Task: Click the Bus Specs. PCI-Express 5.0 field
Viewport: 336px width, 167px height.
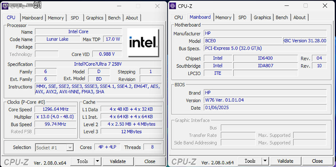Action: [265, 48]
